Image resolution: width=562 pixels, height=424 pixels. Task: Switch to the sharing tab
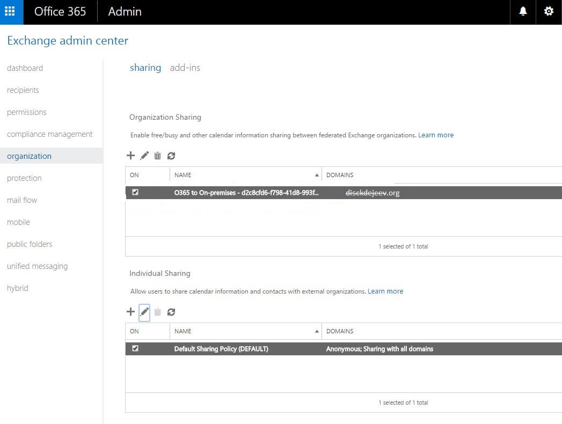145,68
